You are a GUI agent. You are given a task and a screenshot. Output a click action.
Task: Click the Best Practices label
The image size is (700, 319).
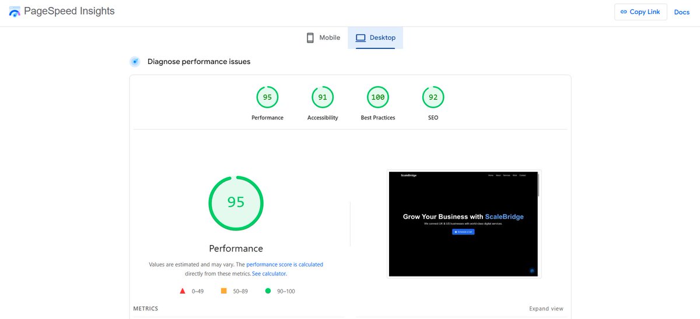pos(378,118)
